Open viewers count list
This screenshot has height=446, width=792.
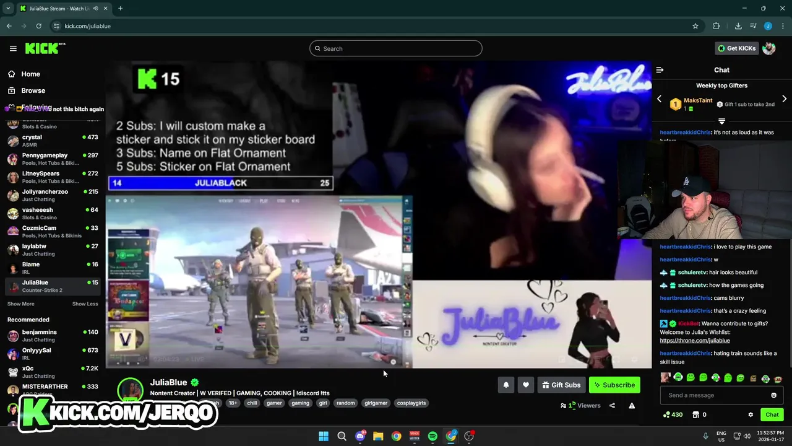click(580, 406)
